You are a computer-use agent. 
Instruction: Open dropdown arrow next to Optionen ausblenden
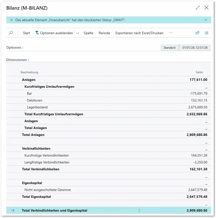pos(78,33)
